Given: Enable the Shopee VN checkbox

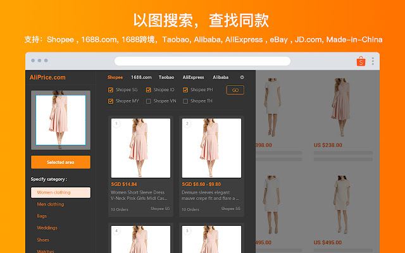Looking at the screenshot, I should point(148,101).
